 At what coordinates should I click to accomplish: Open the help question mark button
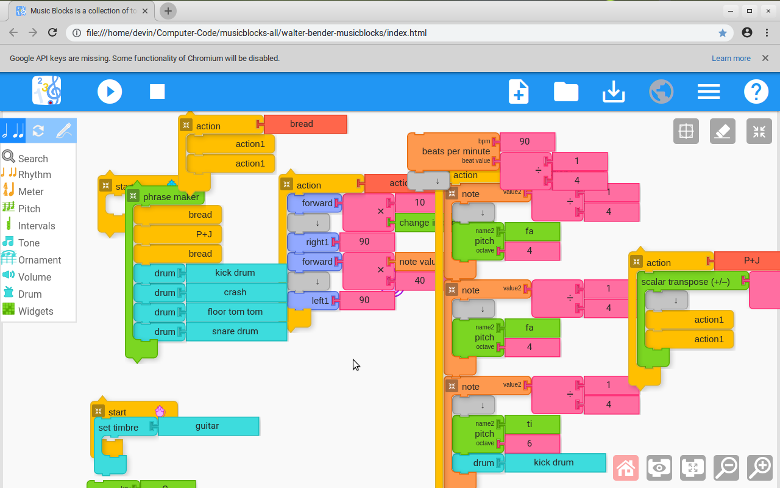(756, 91)
